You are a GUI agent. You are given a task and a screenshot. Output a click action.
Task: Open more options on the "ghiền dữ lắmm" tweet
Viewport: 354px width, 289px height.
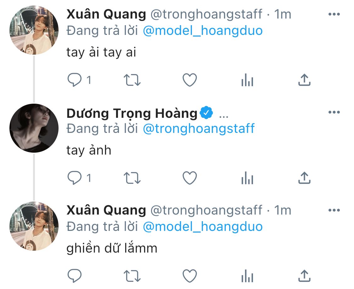pyautogui.click(x=334, y=210)
